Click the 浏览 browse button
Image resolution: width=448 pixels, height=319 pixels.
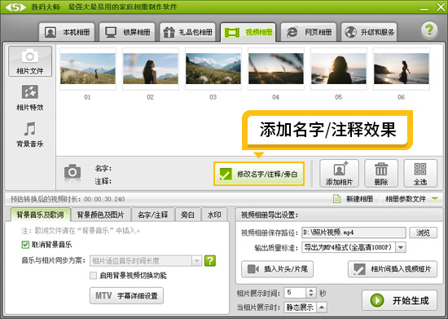(x=423, y=233)
